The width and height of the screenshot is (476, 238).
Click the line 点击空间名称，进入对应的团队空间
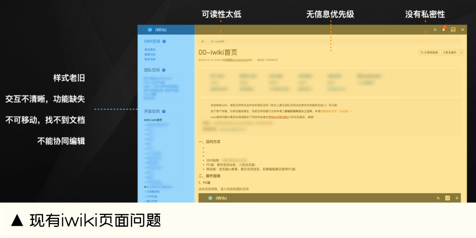click(223, 189)
